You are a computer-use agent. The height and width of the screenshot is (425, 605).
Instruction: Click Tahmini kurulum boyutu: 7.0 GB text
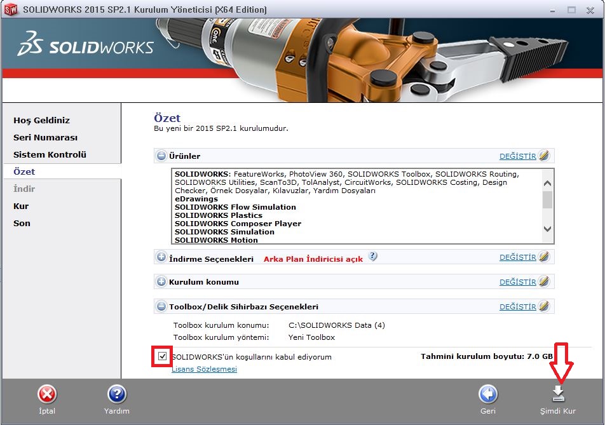pos(487,356)
